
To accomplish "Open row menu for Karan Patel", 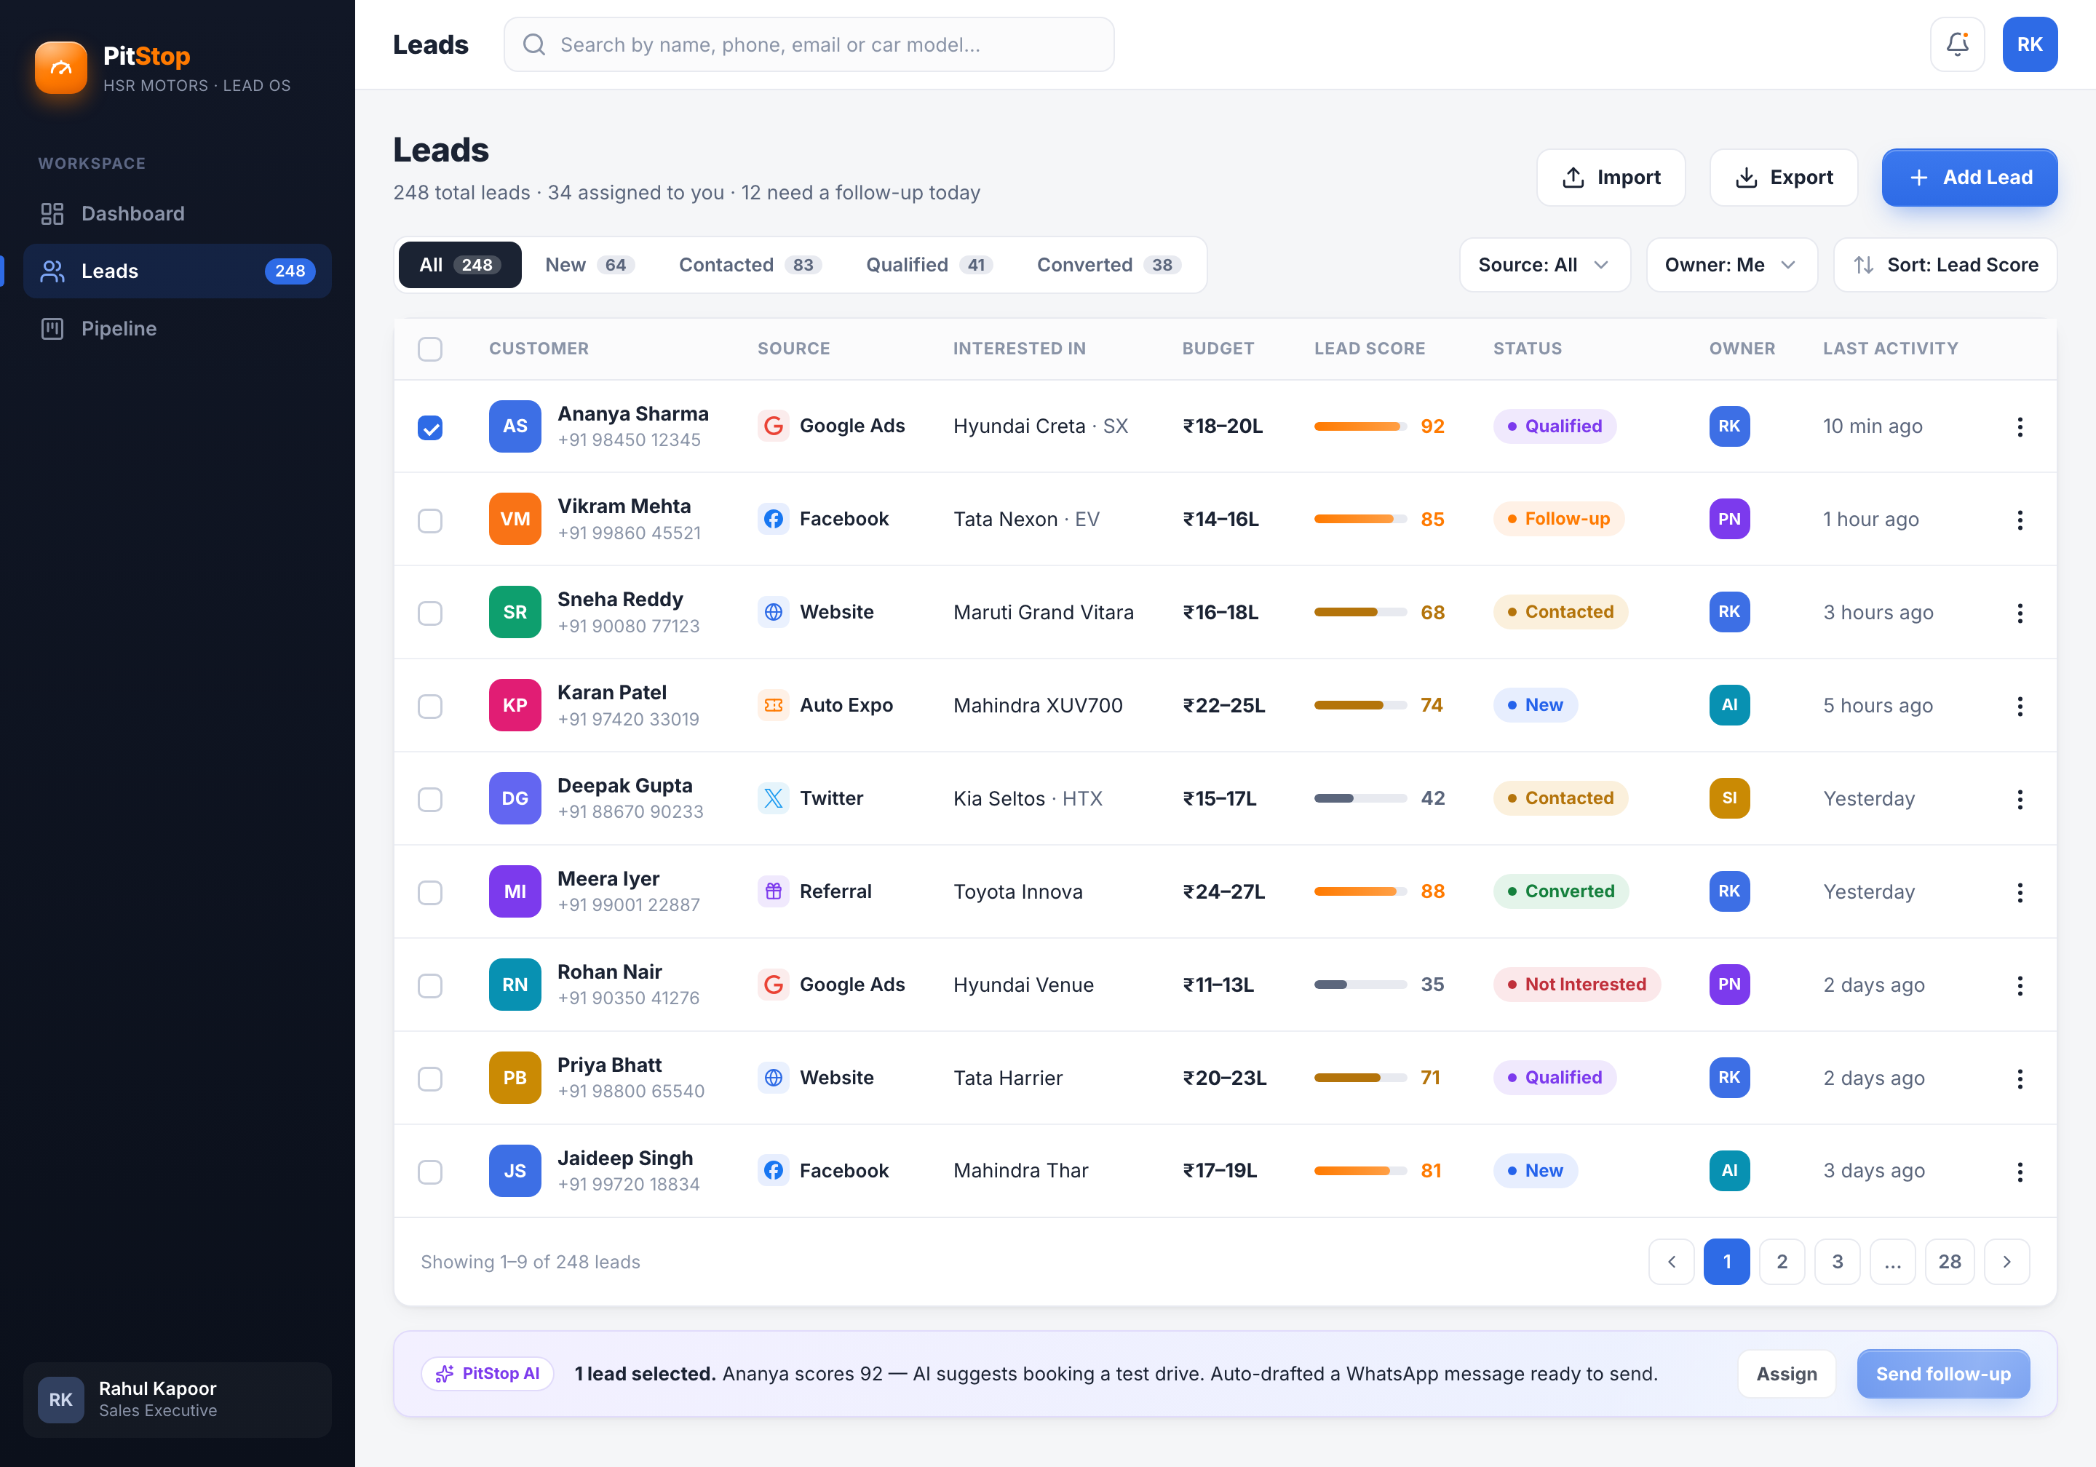I will pyautogui.click(x=2020, y=706).
